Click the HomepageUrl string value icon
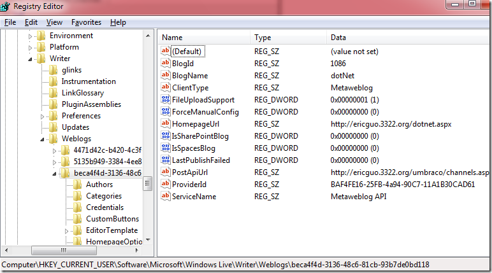Viewport: 492px width, 273px height. point(166,124)
